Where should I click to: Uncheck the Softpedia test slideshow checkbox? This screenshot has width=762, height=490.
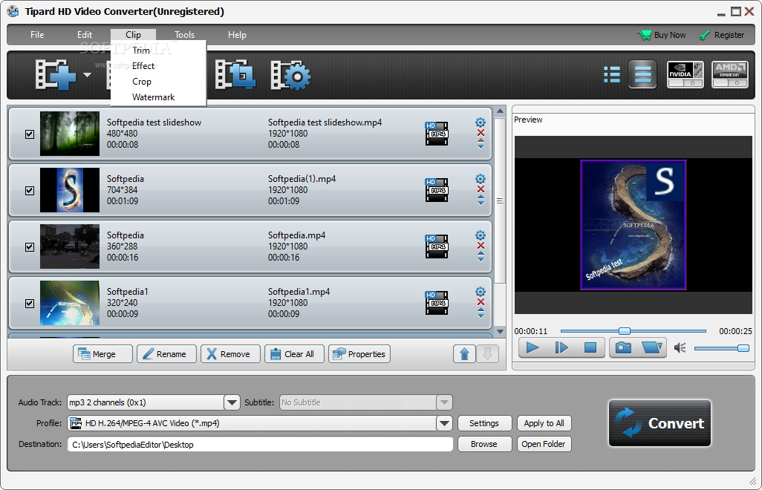[30, 134]
